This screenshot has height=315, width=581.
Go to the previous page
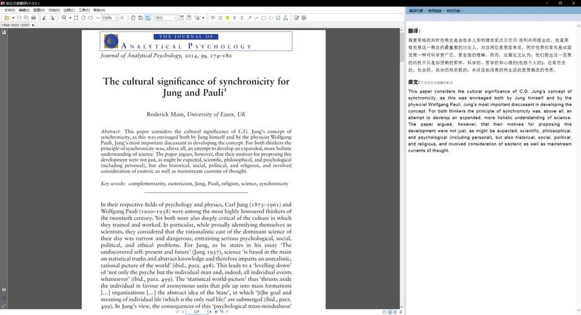183,312
